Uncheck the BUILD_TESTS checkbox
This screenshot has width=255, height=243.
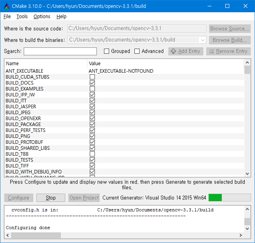(x=92, y=160)
